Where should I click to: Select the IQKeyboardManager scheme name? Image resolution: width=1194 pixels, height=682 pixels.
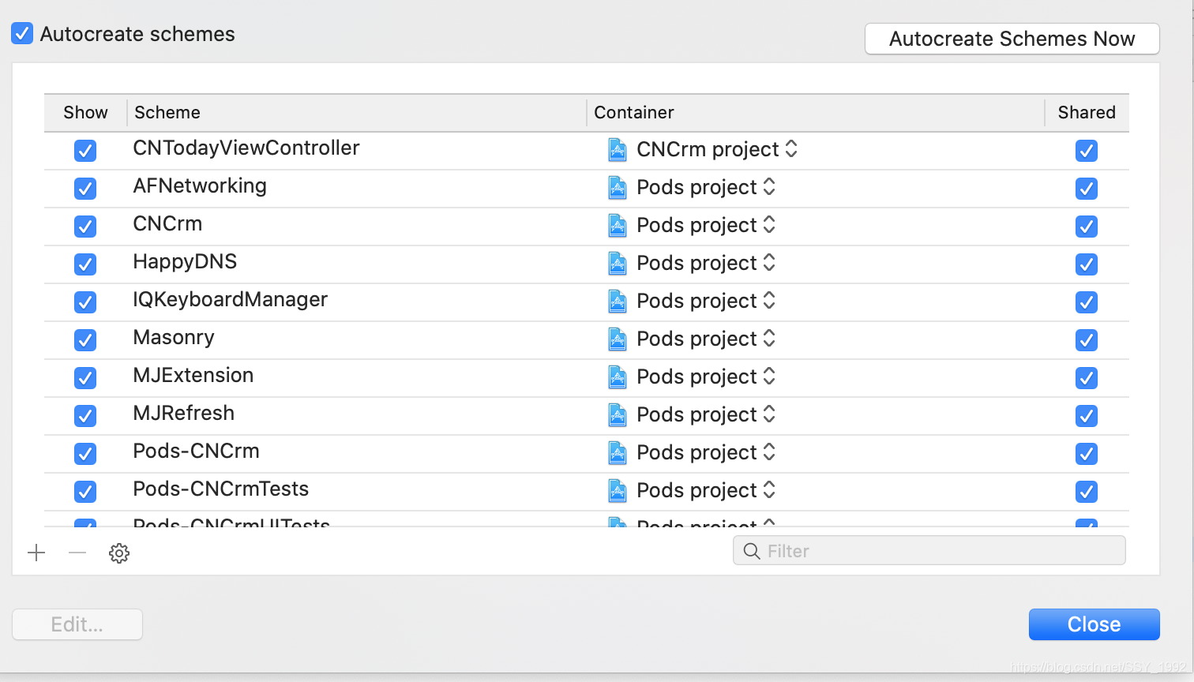[x=230, y=299]
